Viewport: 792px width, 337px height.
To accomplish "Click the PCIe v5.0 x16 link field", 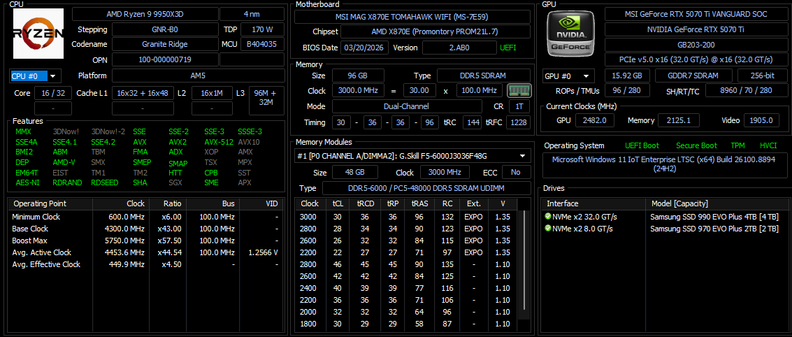I will (x=696, y=59).
